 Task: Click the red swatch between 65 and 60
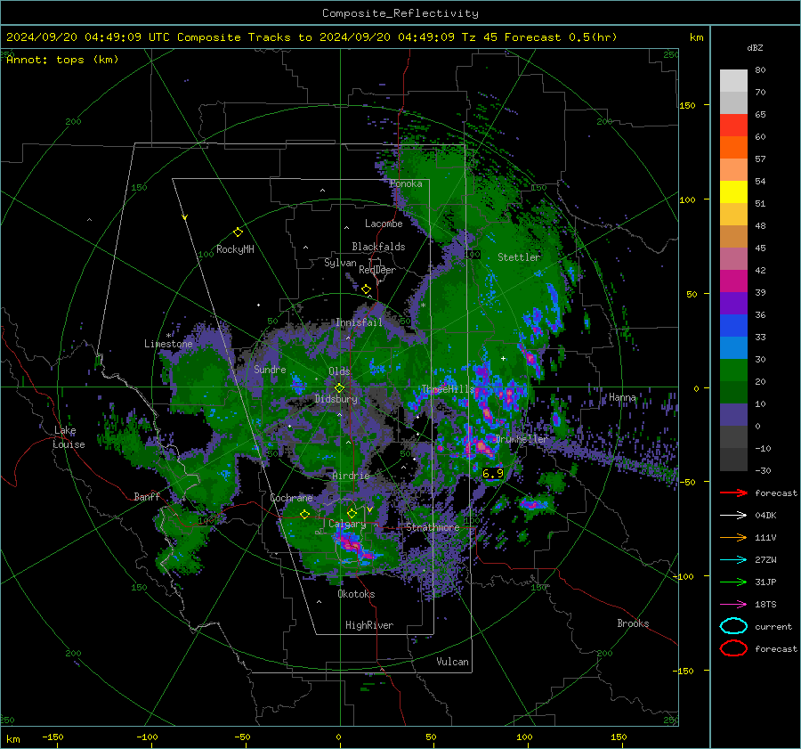point(733,126)
